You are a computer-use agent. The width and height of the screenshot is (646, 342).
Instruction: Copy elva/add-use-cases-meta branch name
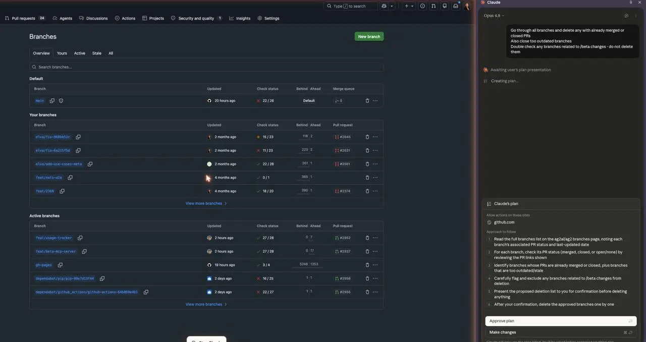pos(90,164)
